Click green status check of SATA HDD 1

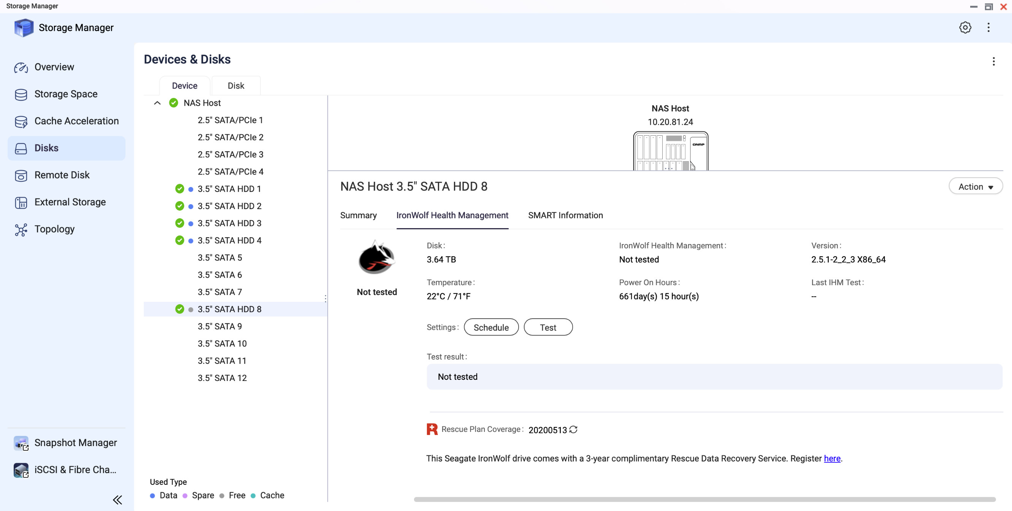pos(179,189)
